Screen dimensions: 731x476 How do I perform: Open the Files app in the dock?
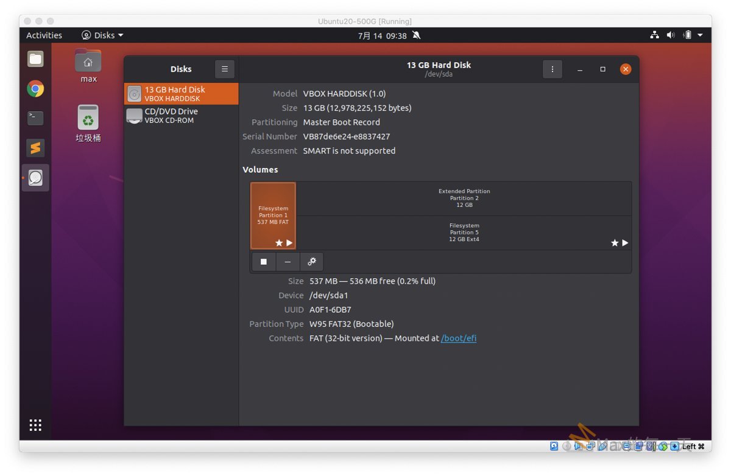35,59
